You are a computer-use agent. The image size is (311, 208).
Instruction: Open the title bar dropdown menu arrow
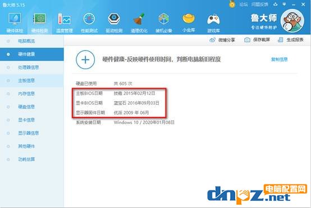(284, 4)
